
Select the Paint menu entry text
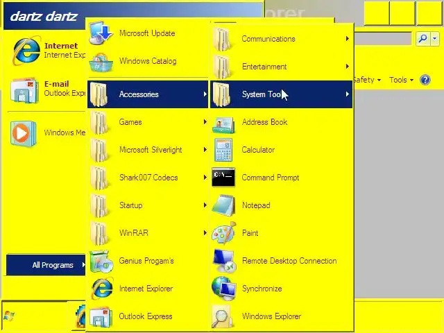click(x=250, y=233)
